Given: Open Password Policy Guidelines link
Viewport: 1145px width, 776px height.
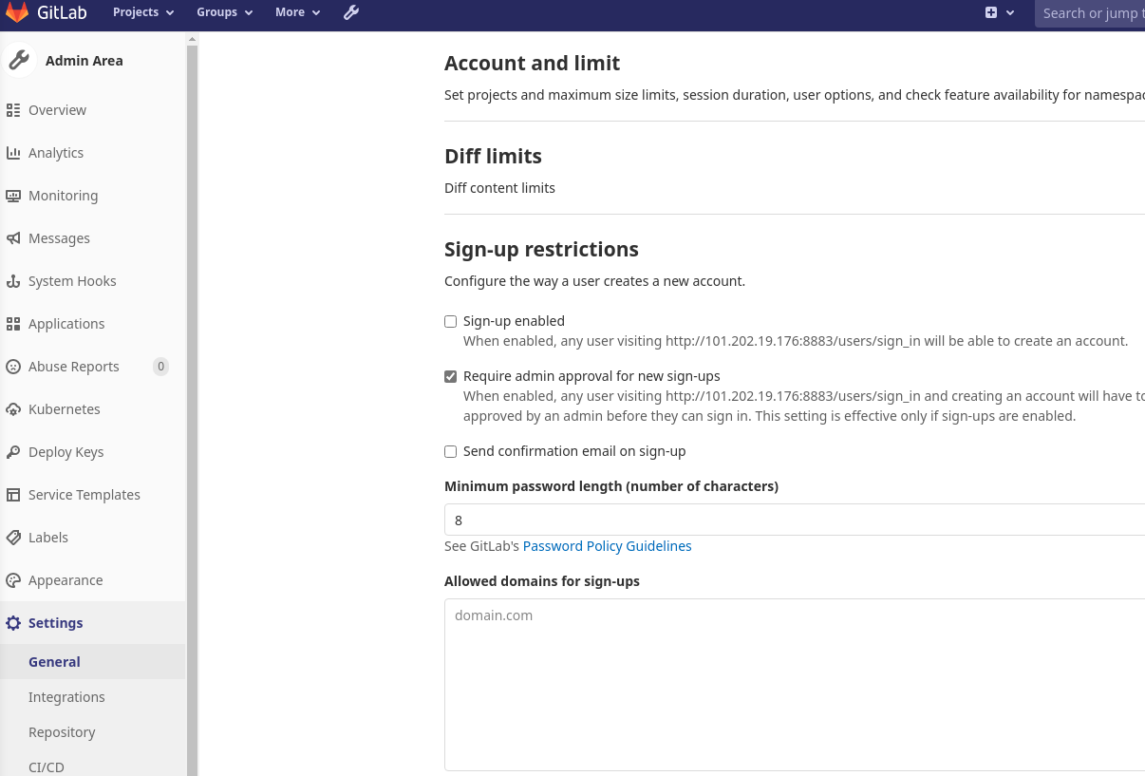Looking at the screenshot, I should pyautogui.click(x=607, y=546).
